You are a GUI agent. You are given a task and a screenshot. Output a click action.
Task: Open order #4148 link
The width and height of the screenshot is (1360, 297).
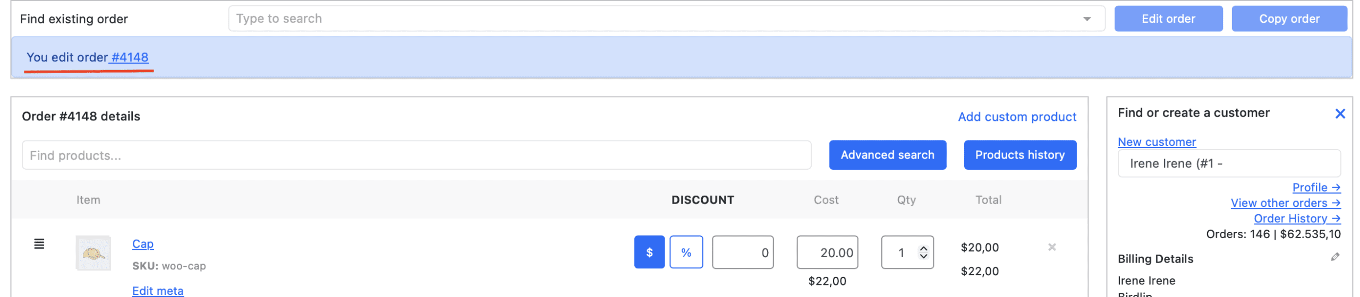pos(130,57)
